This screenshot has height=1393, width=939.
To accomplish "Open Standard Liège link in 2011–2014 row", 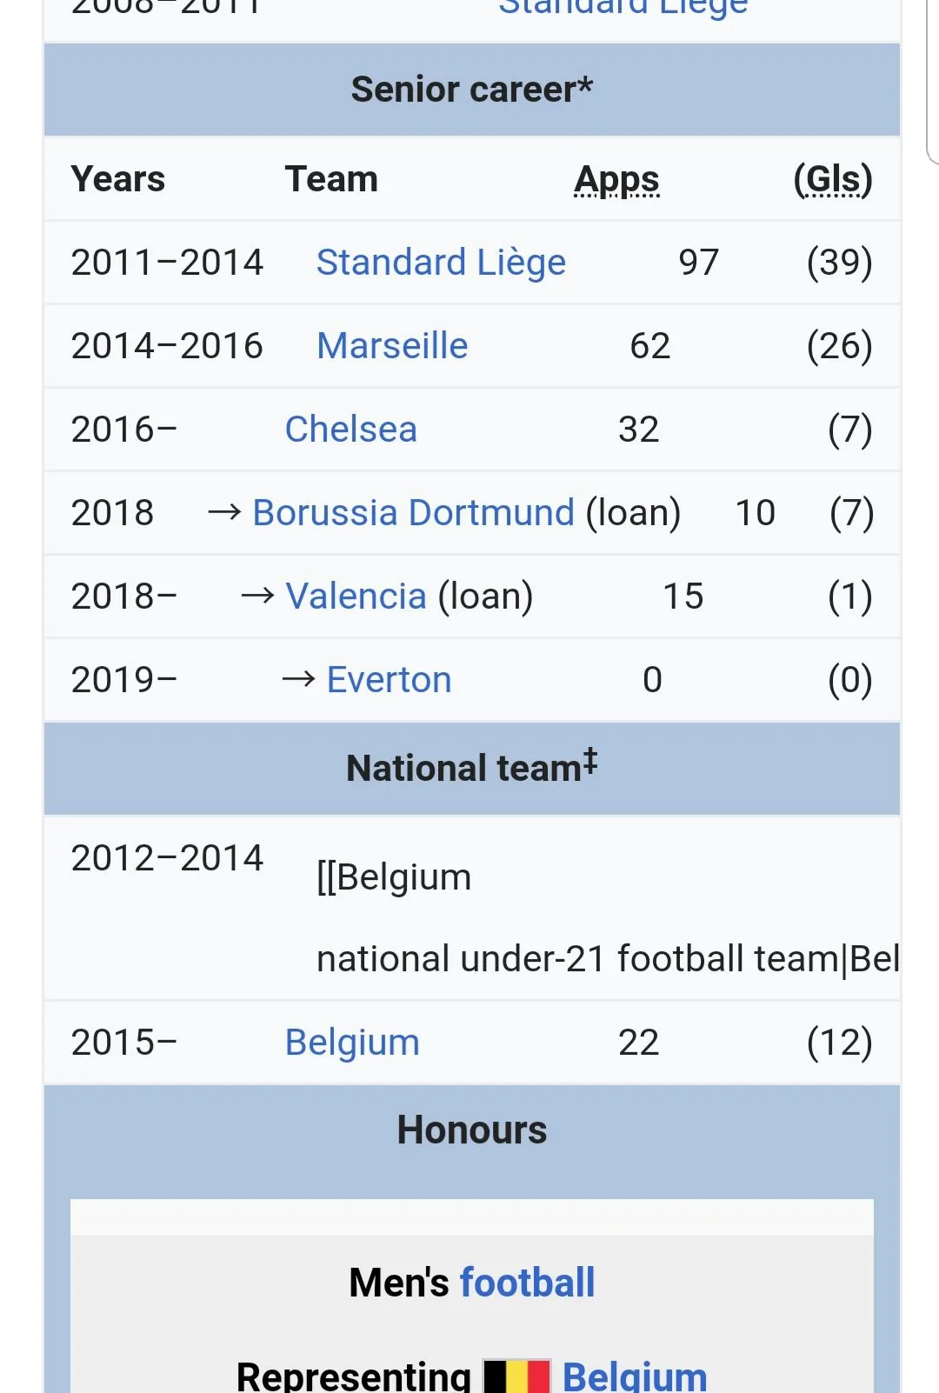I will click(x=441, y=262).
